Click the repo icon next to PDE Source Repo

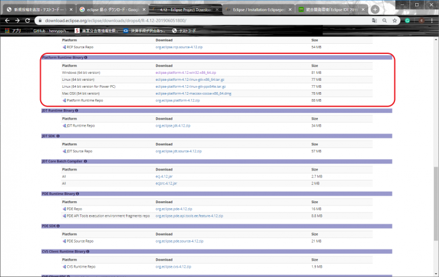click(64, 241)
